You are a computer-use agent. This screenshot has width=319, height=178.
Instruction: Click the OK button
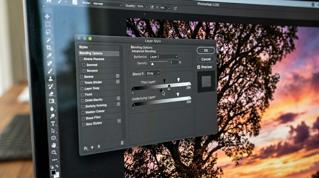(206, 50)
